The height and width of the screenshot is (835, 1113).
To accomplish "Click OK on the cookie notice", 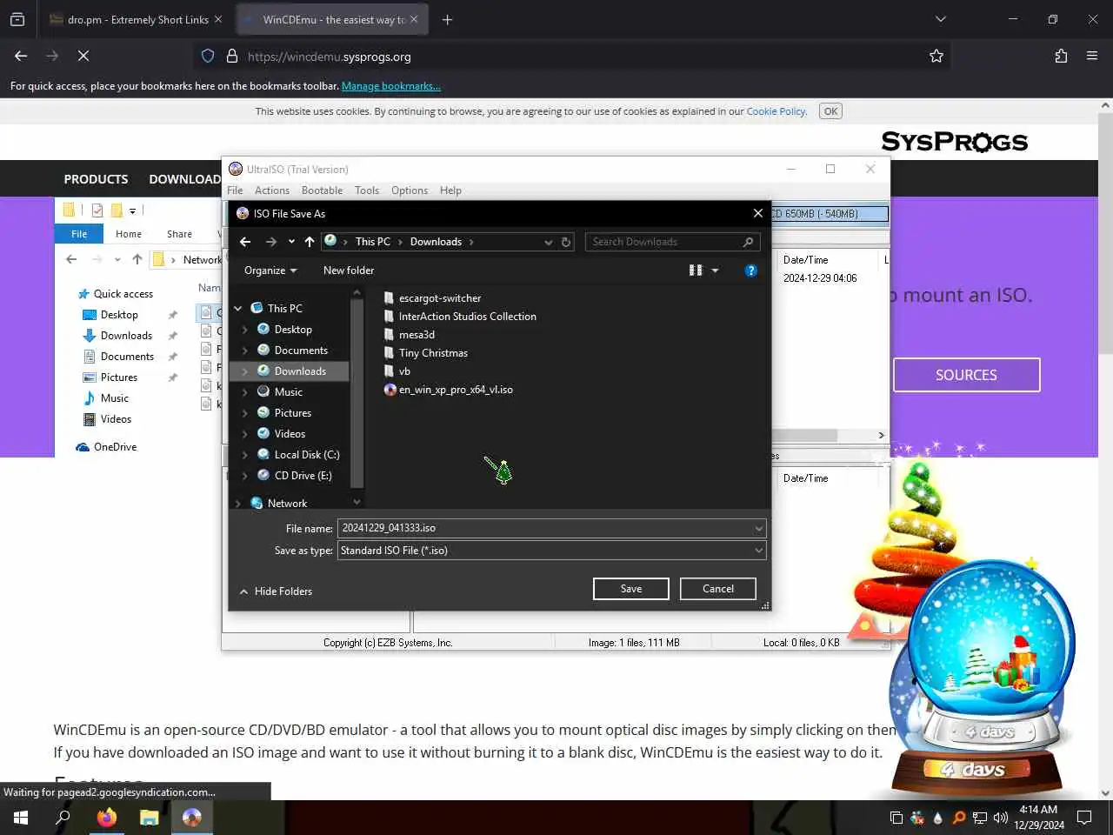I will point(831,111).
